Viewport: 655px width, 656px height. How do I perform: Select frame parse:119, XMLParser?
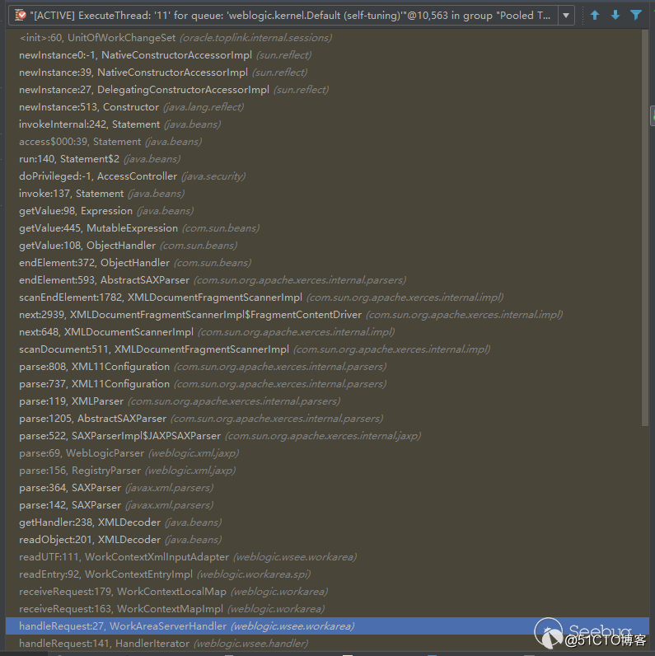[x=327, y=401]
